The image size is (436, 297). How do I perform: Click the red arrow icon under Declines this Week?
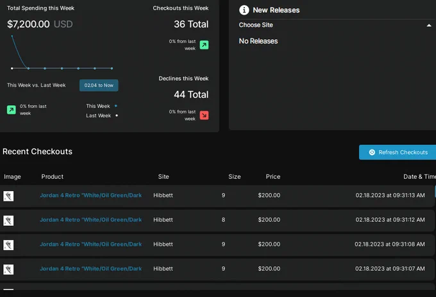(204, 115)
